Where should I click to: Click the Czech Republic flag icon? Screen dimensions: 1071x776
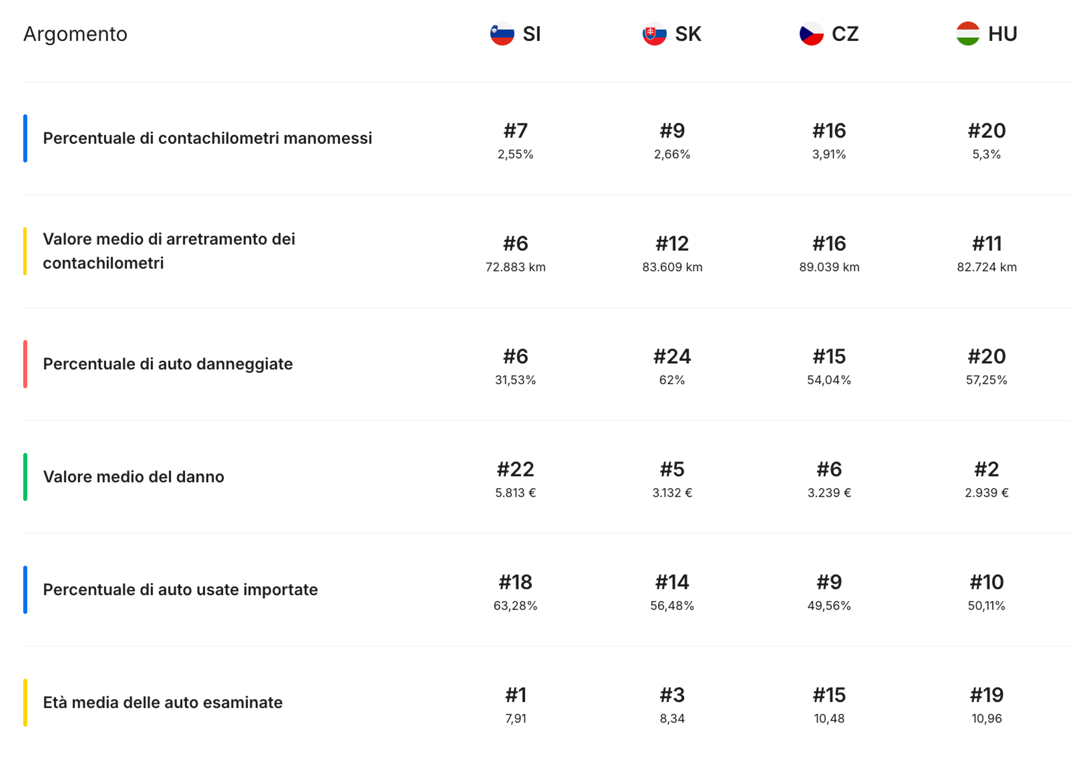click(x=811, y=33)
